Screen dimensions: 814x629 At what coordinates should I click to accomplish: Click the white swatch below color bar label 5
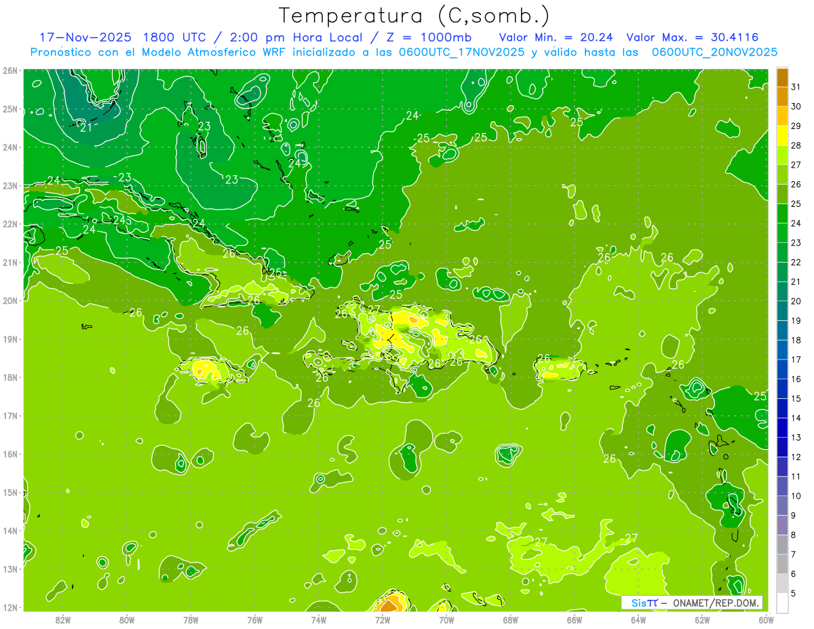click(782, 603)
